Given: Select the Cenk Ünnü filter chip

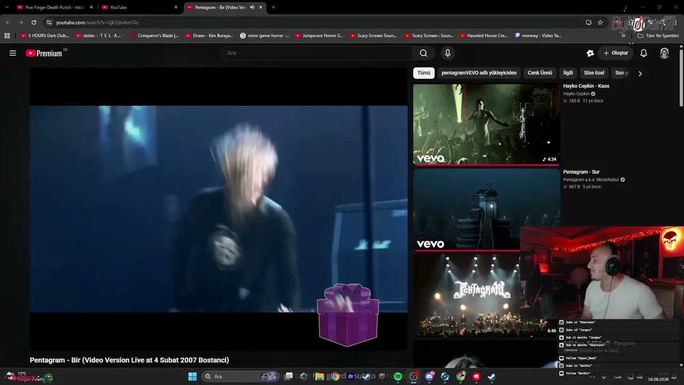Looking at the screenshot, I should tap(540, 73).
